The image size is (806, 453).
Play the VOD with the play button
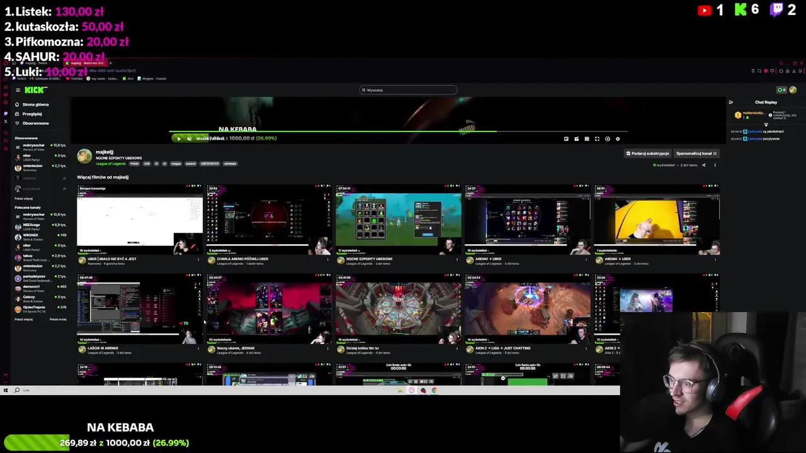(x=179, y=138)
